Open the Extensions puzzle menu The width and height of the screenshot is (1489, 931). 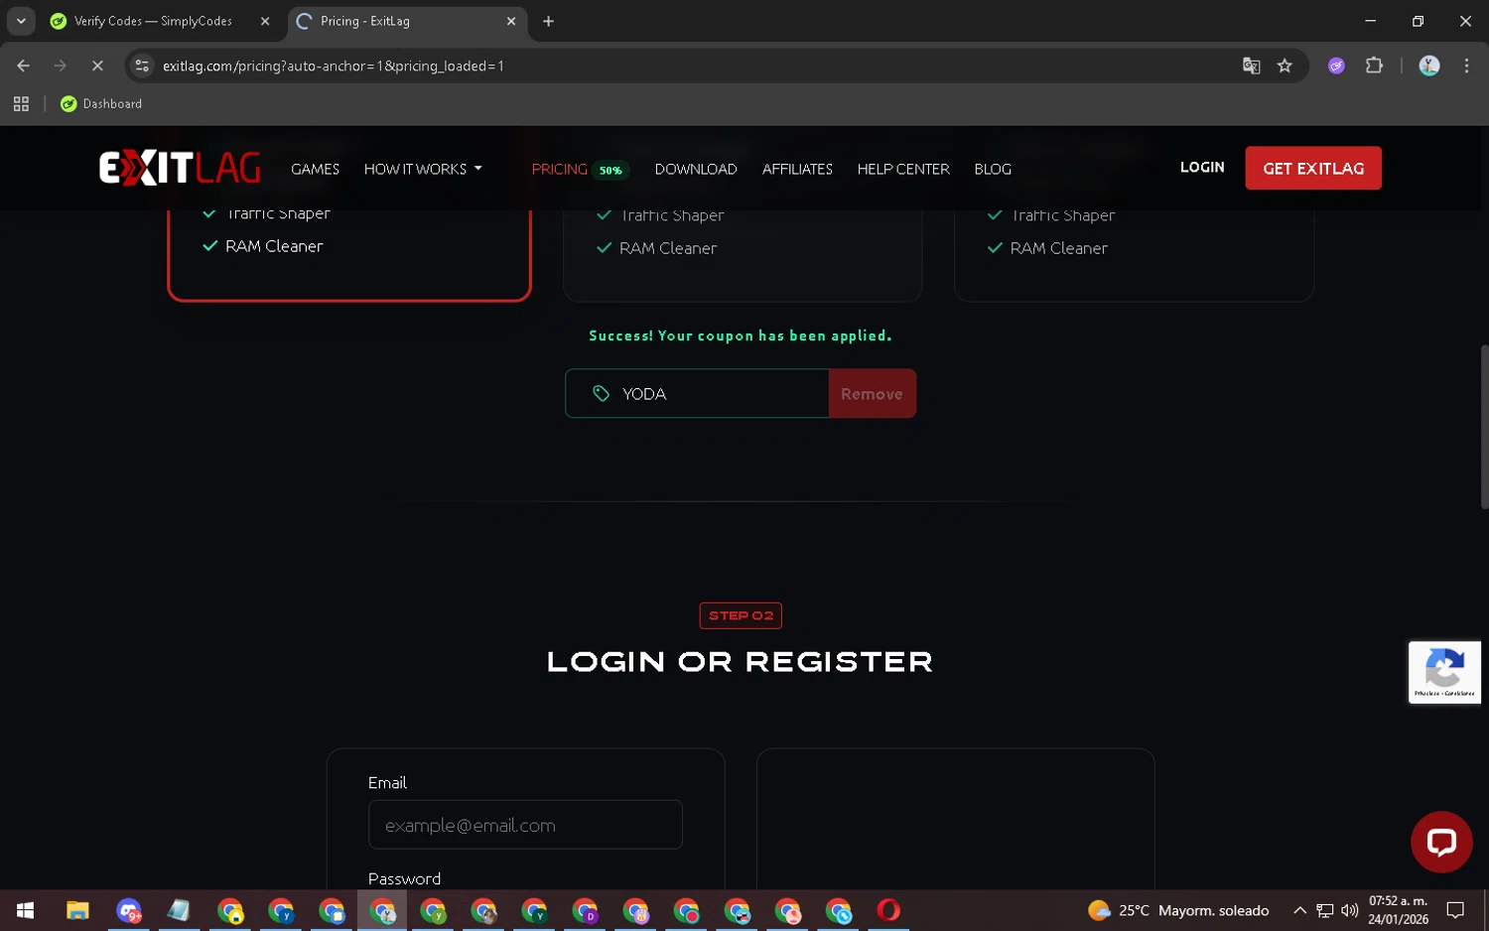point(1374,66)
